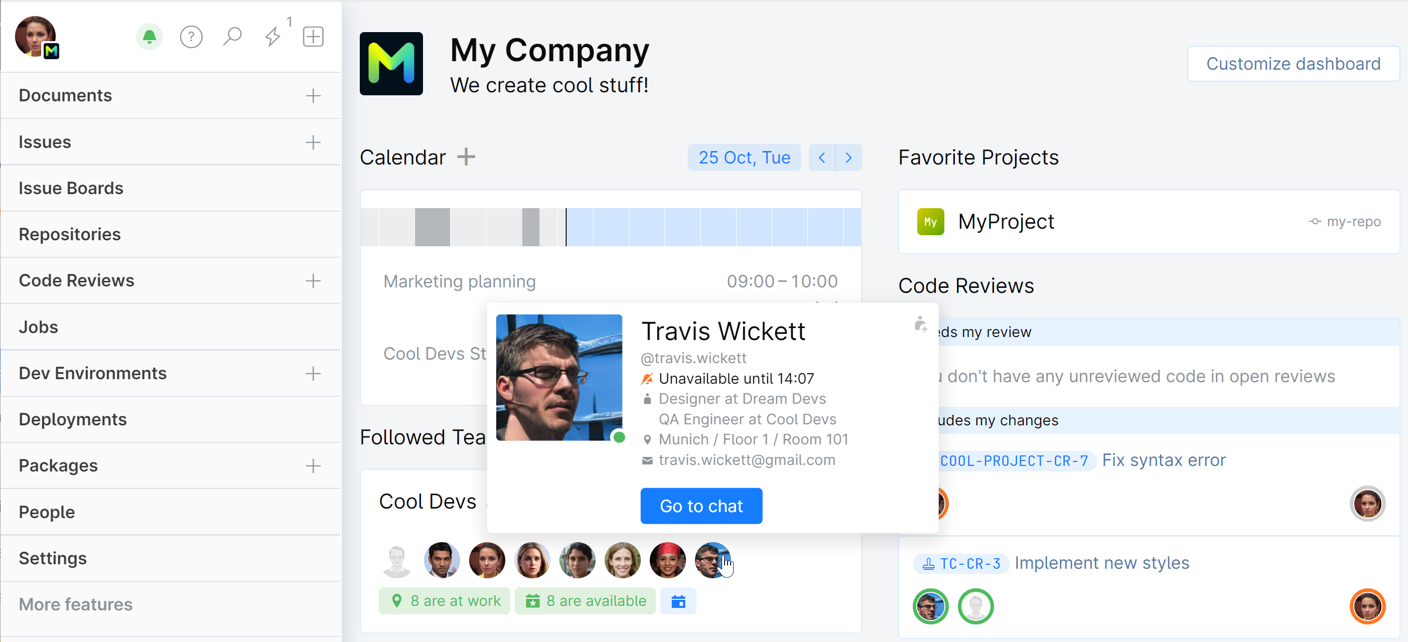
Task: Add a new calendar event with the plus icon
Action: point(466,157)
